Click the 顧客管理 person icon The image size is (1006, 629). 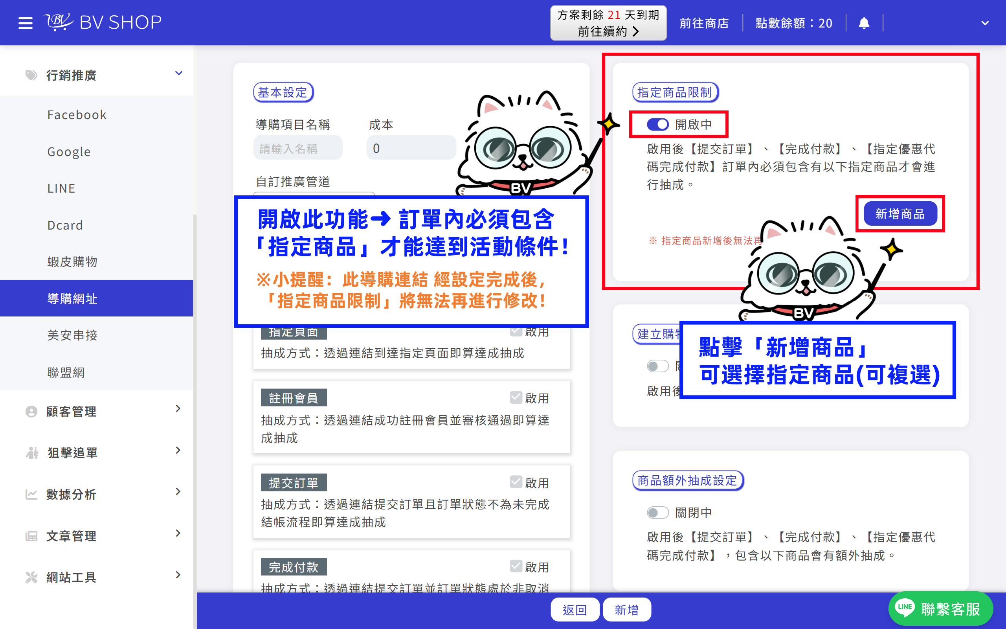[x=31, y=412]
